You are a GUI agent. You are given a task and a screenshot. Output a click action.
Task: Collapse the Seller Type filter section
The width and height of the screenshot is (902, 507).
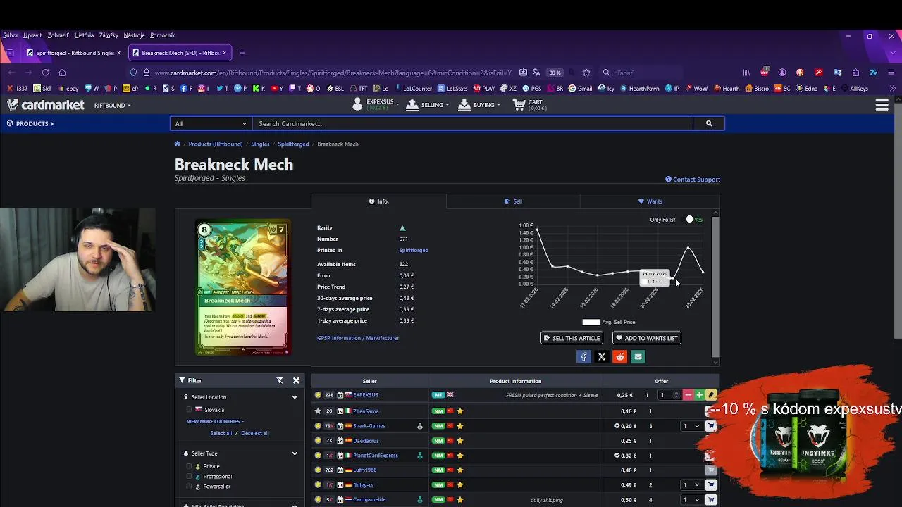click(295, 453)
